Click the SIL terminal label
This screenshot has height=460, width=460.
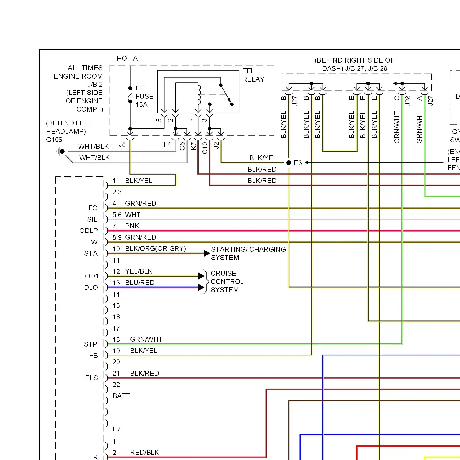[92, 219]
